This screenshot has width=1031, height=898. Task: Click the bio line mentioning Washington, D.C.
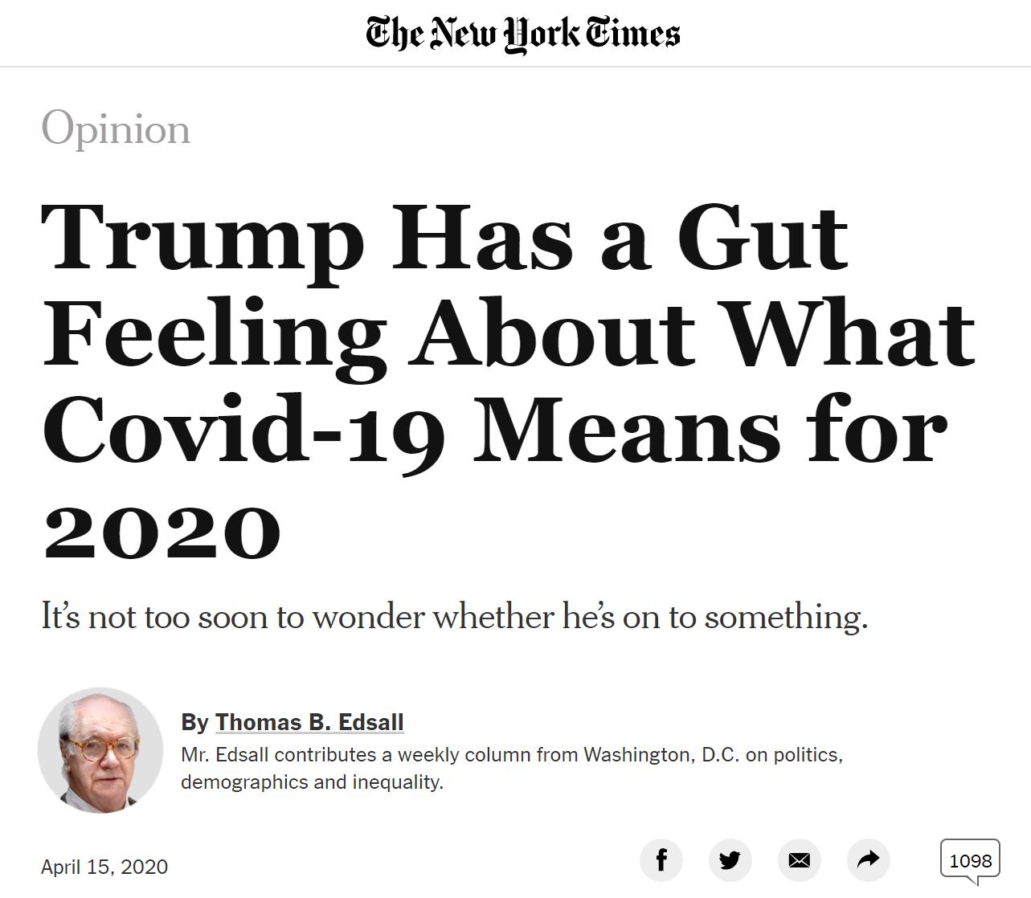coord(512,755)
